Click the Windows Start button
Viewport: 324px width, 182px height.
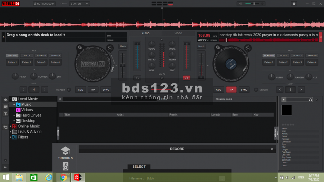coord(6,177)
